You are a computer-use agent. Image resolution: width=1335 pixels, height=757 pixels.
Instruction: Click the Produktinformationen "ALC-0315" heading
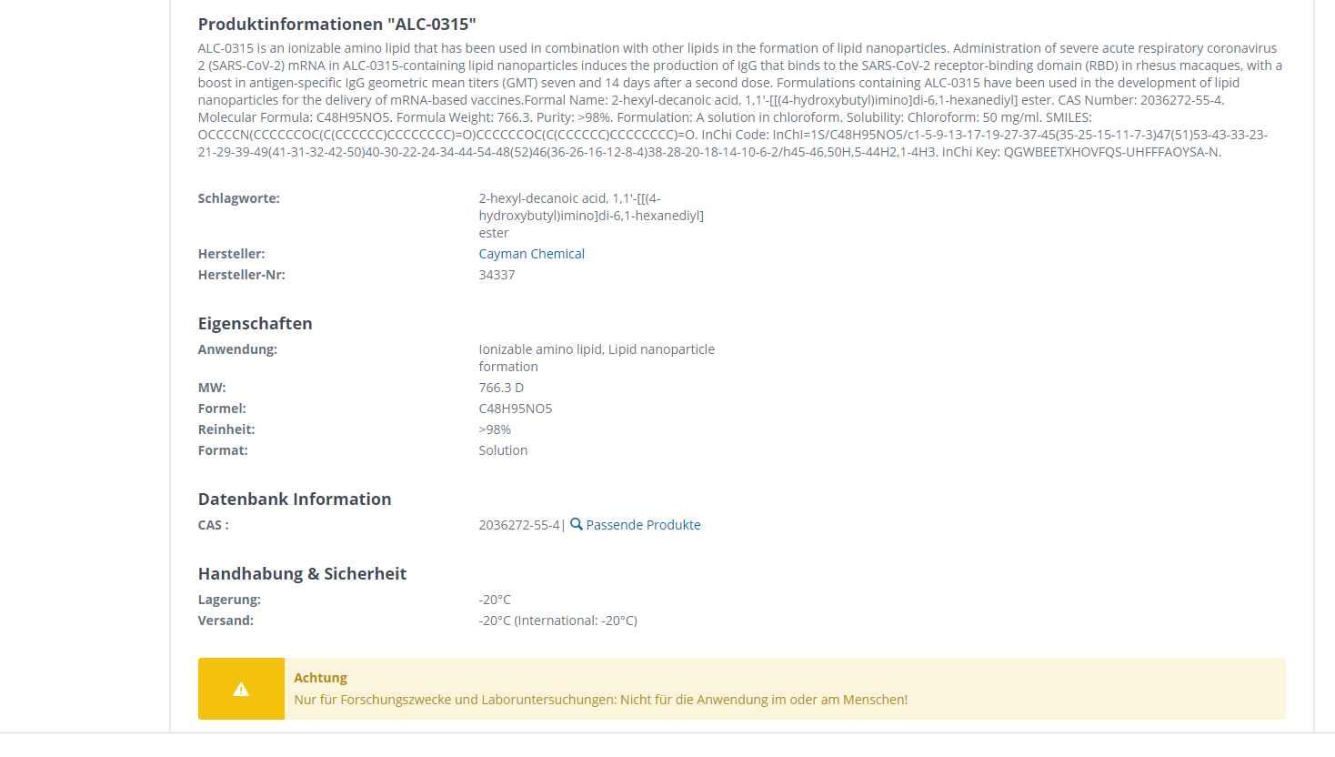point(336,25)
